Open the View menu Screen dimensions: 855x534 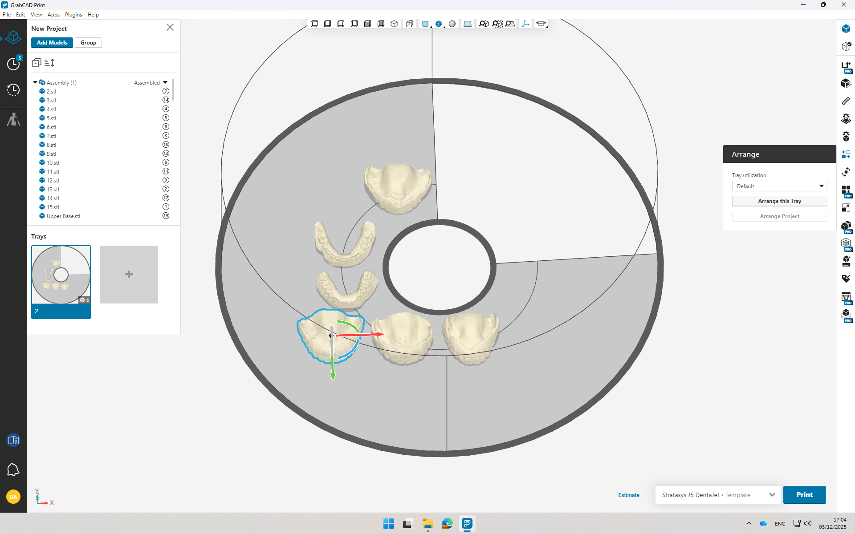point(36,15)
